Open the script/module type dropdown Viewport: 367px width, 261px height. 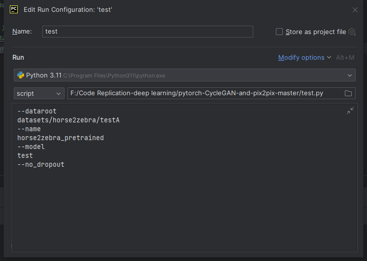tap(39, 93)
